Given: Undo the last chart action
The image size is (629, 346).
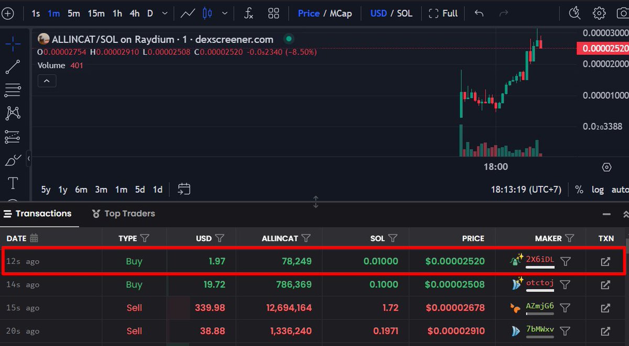Looking at the screenshot, I should [479, 14].
